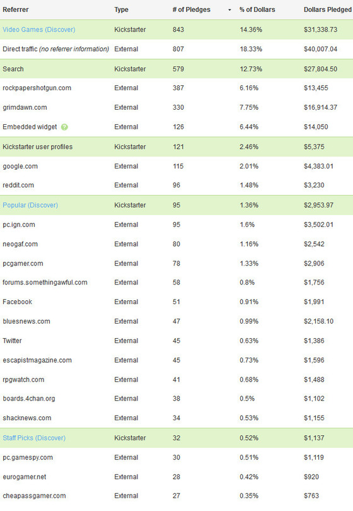Click the grimdawn.com referrer entry
Image resolution: width=353 pixels, height=511 pixels.
(25, 107)
